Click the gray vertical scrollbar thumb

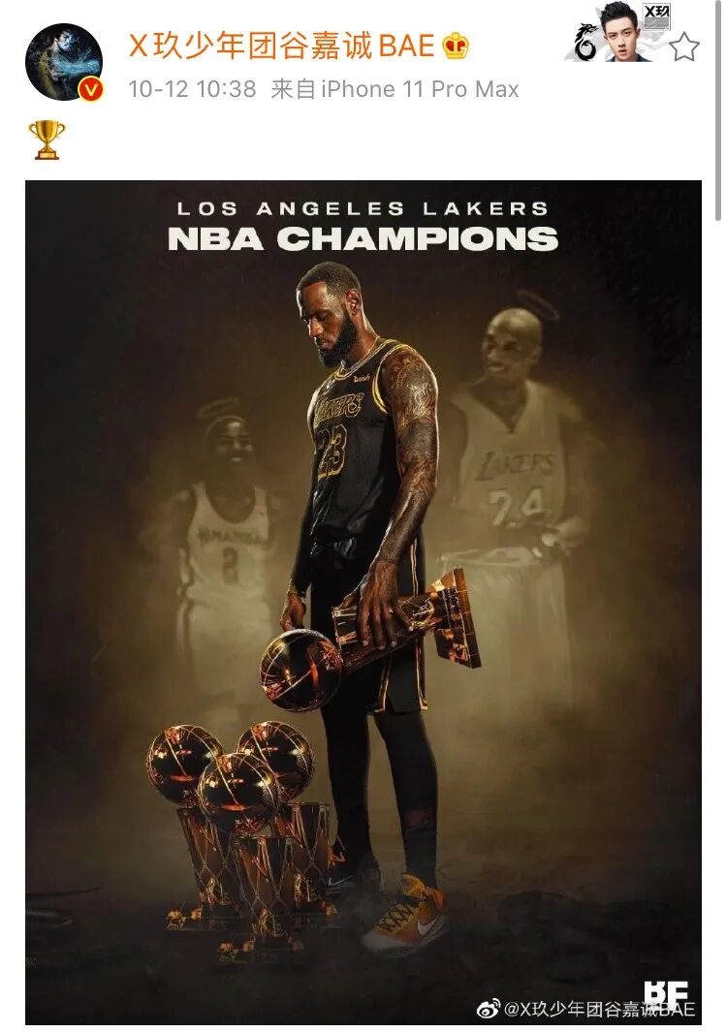point(718,109)
